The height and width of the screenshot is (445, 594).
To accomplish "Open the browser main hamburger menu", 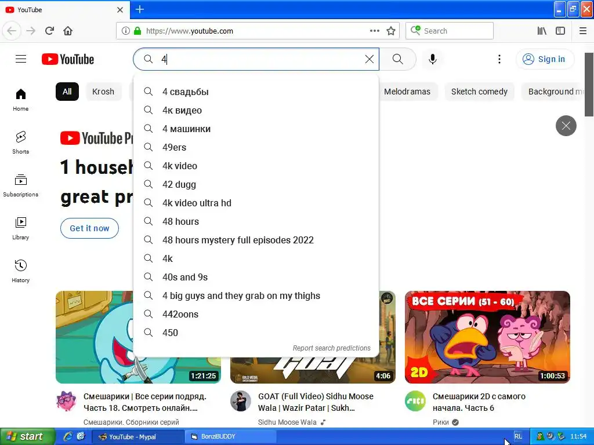I will pyautogui.click(x=583, y=31).
